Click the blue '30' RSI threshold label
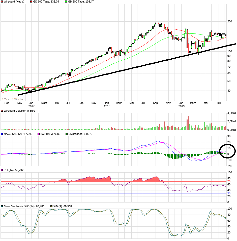The image size is (237, 241). click(x=229, y=193)
